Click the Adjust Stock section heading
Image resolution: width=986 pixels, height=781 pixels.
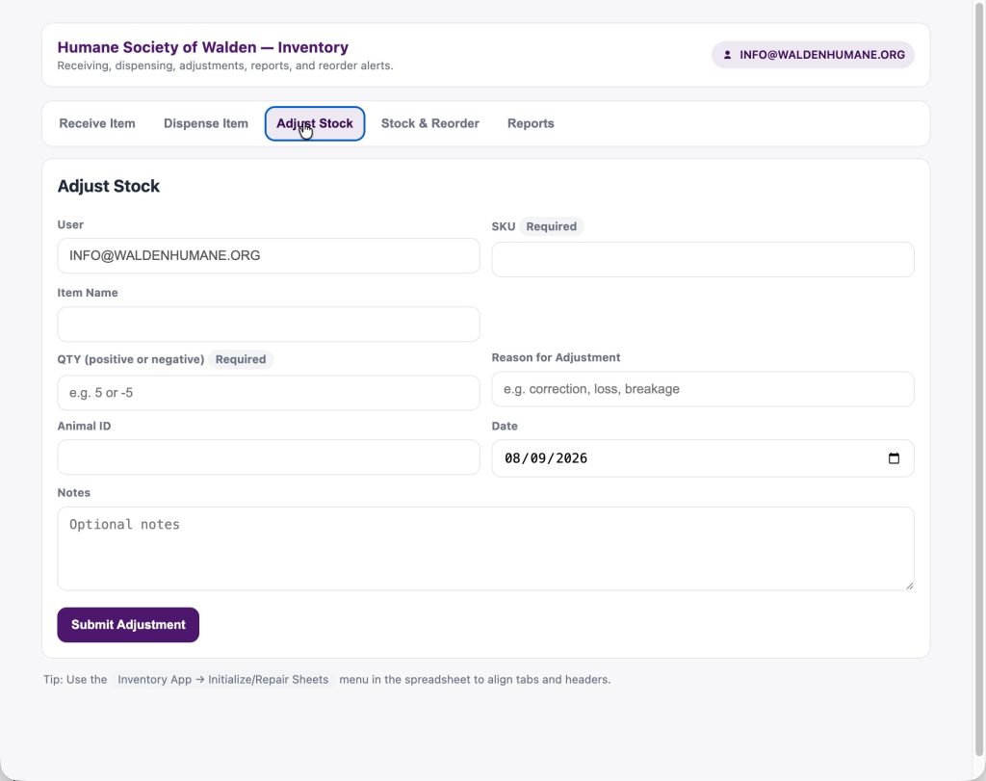pos(108,186)
